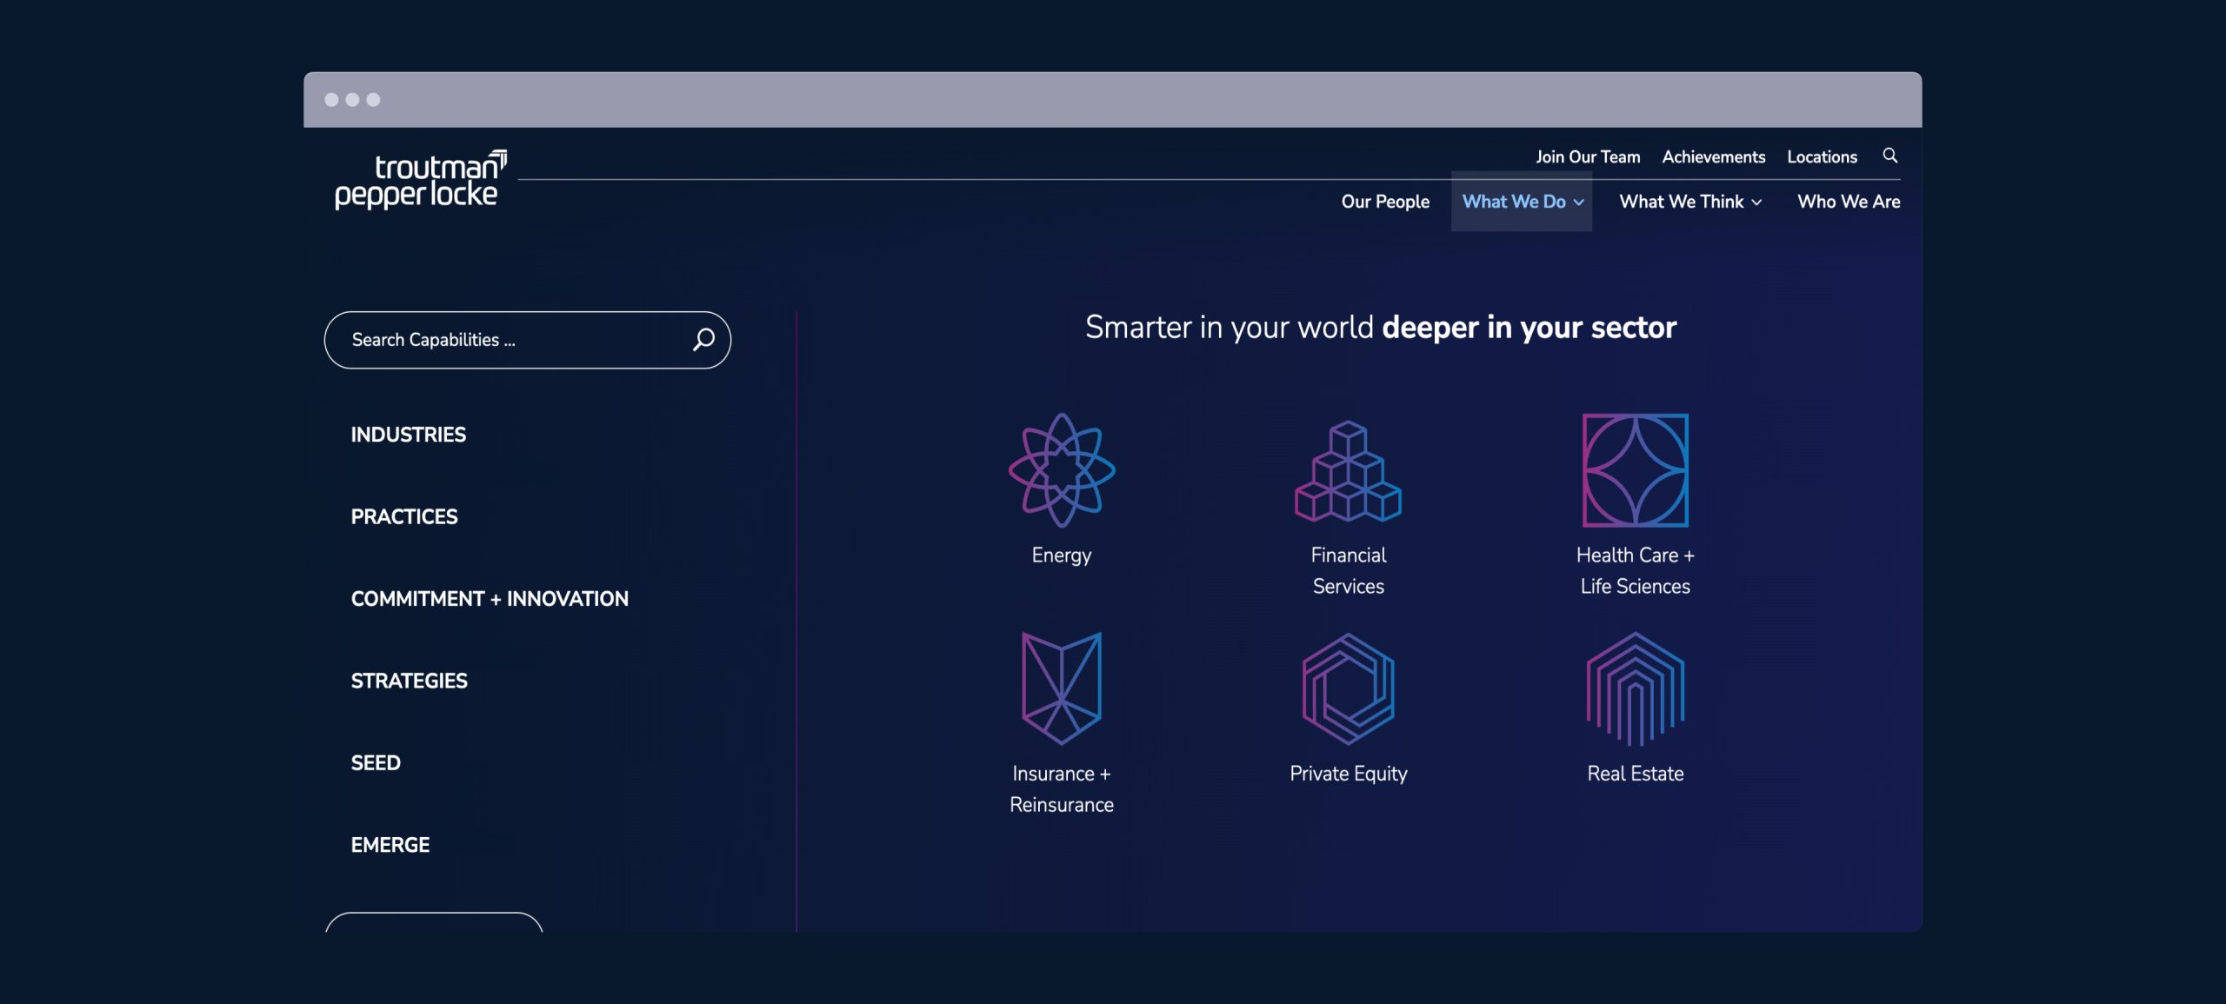Expand the What We Think dropdown
The image size is (2226, 1004).
pos(1689,202)
